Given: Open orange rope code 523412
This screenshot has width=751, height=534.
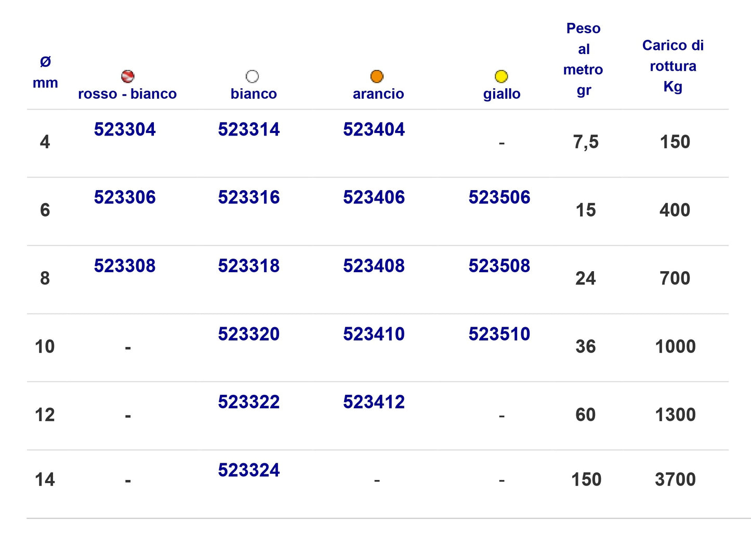Looking at the screenshot, I should [x=374, y=402].
